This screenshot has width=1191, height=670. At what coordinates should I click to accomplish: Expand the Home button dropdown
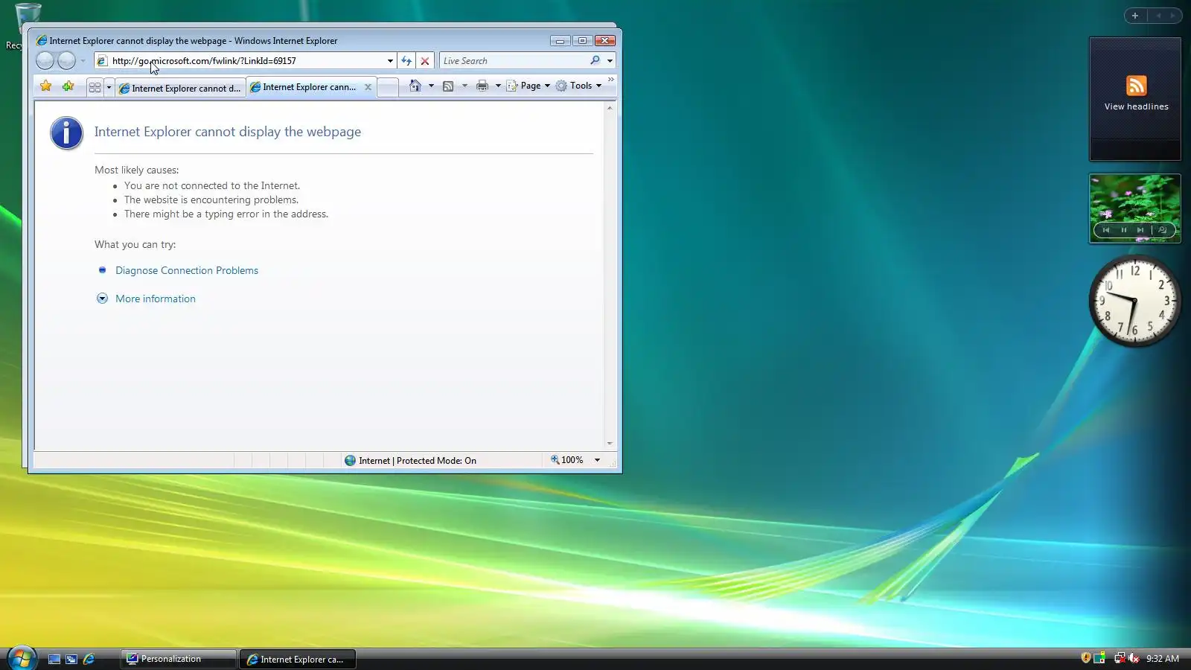431,86
